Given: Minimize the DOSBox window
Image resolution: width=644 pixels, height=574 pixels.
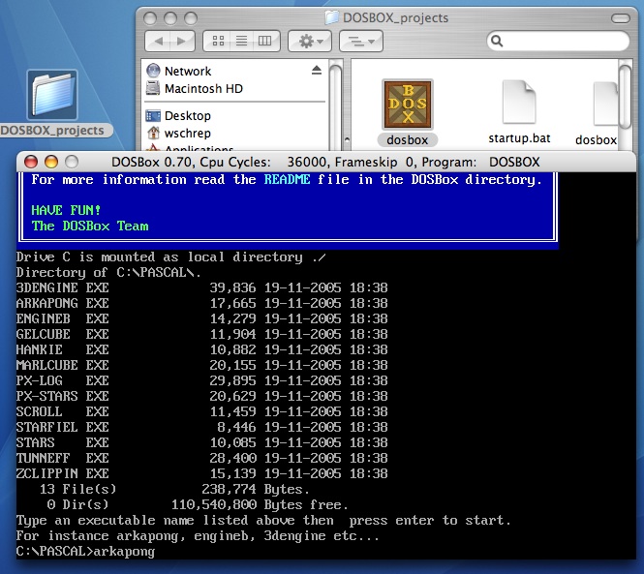Looking at the screenshot, I should click(51, 162).
